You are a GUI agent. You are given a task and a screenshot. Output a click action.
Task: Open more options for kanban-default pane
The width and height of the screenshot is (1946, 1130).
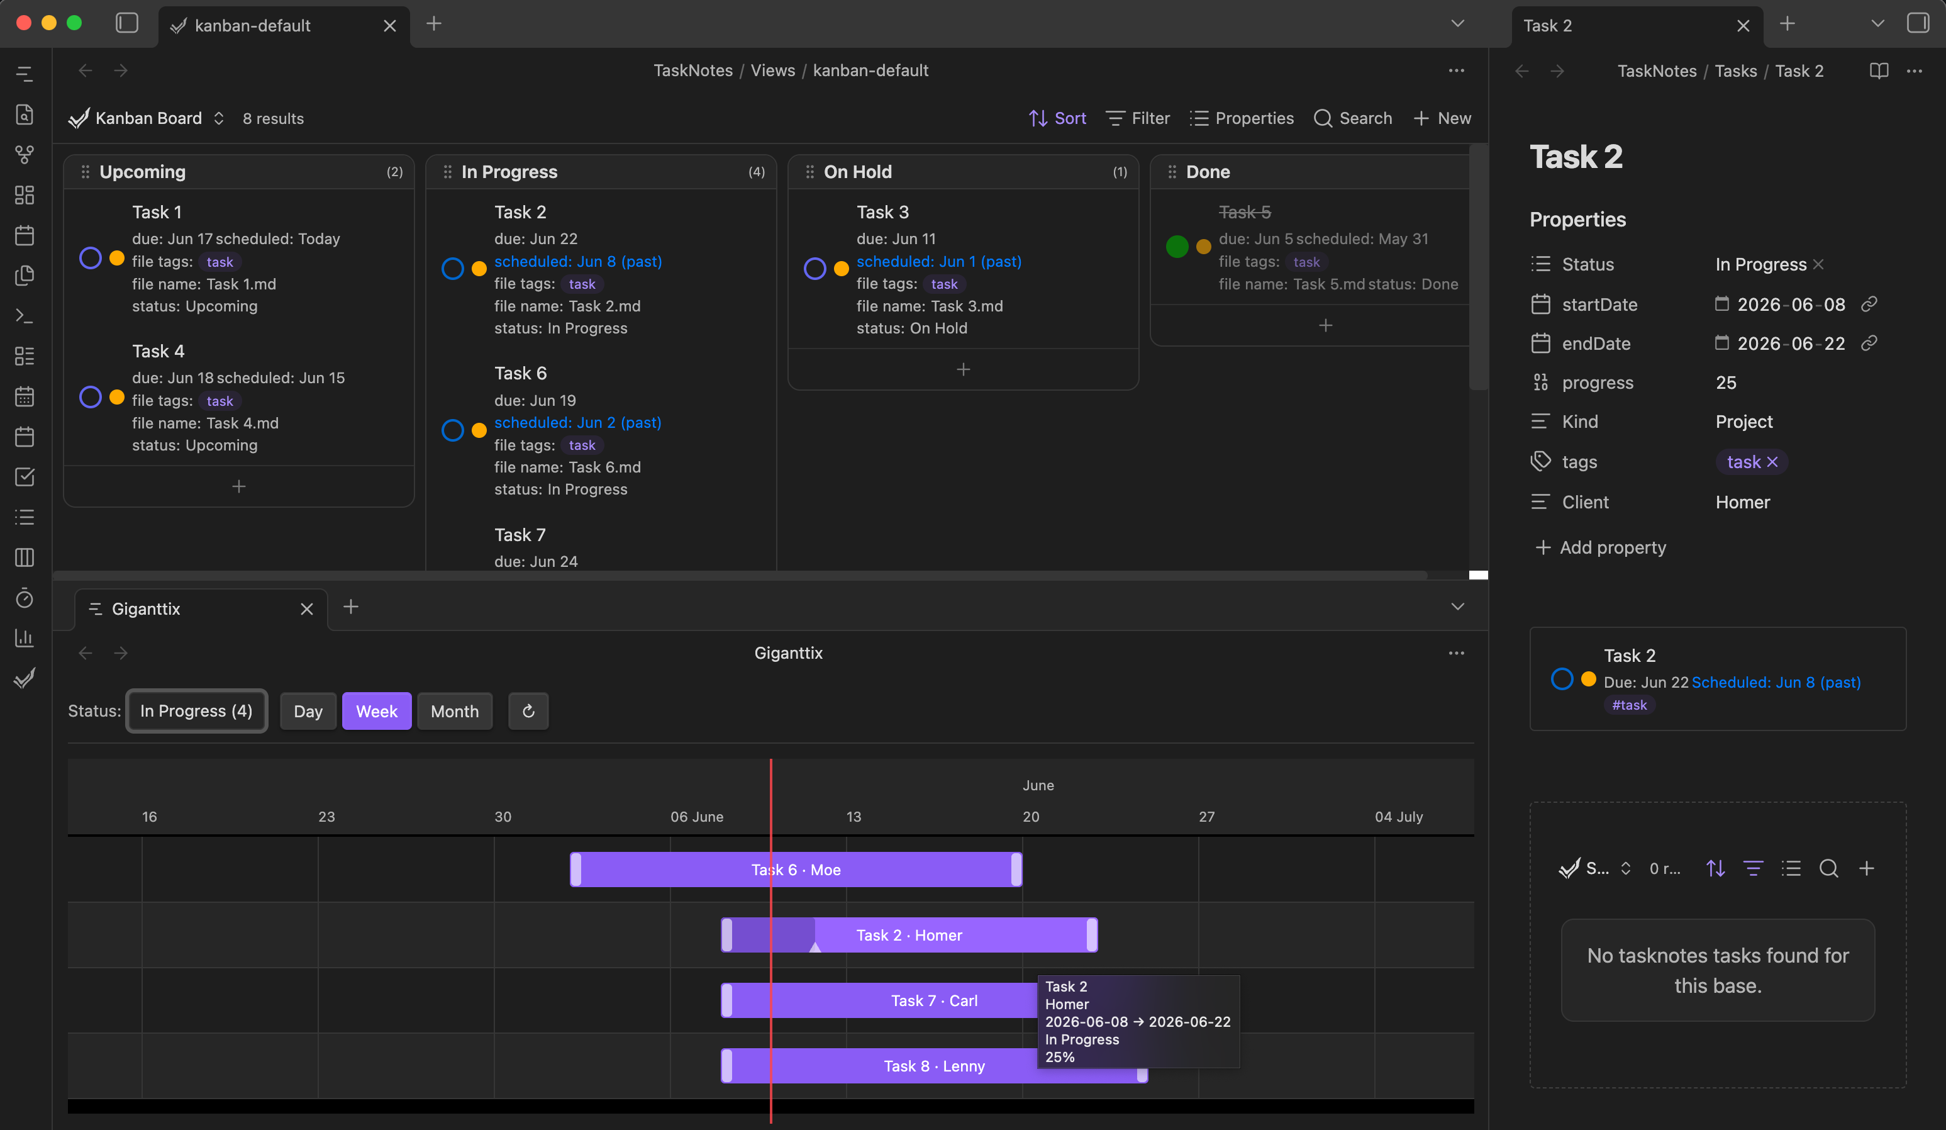pyautogui.click(x=1457, y=70)
